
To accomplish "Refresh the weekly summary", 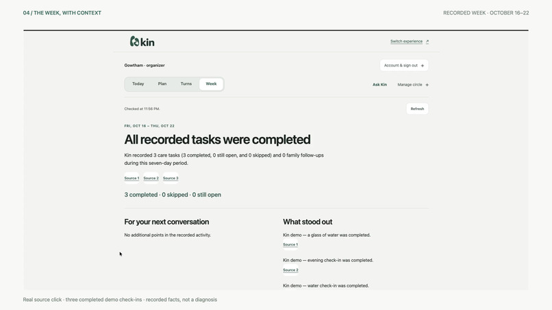I will click(417, 109).
